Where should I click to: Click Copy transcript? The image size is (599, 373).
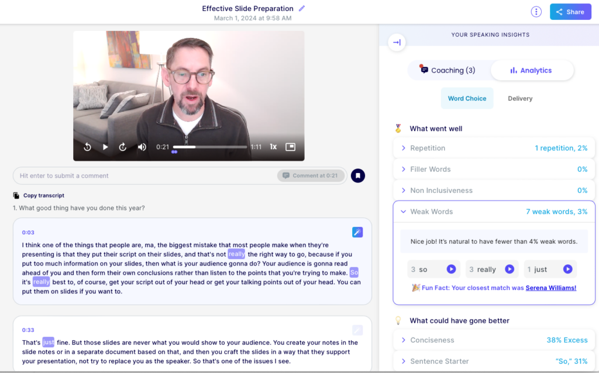39,195
